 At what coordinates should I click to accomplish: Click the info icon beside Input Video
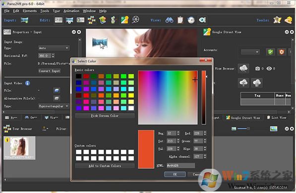click(28, 83)
